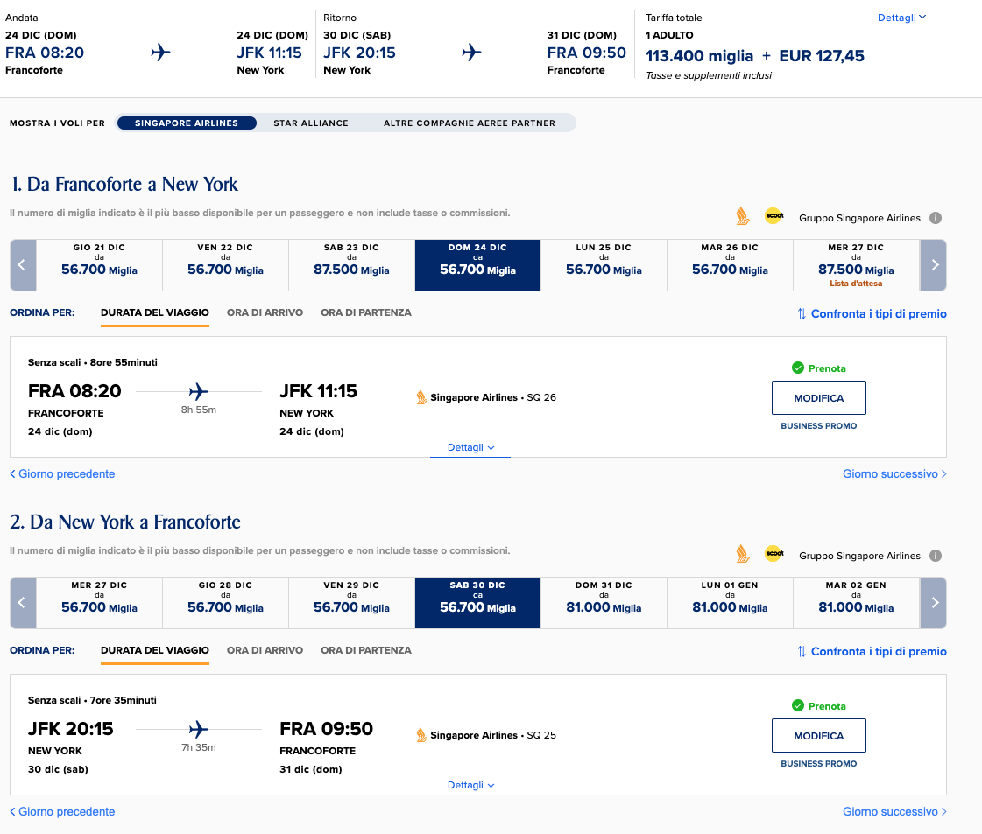Image resolution: width=982 pixels, height=834 pixels.
Task: Click Singapore Airlines logo in return section header
Action: [x=742, y=554]
